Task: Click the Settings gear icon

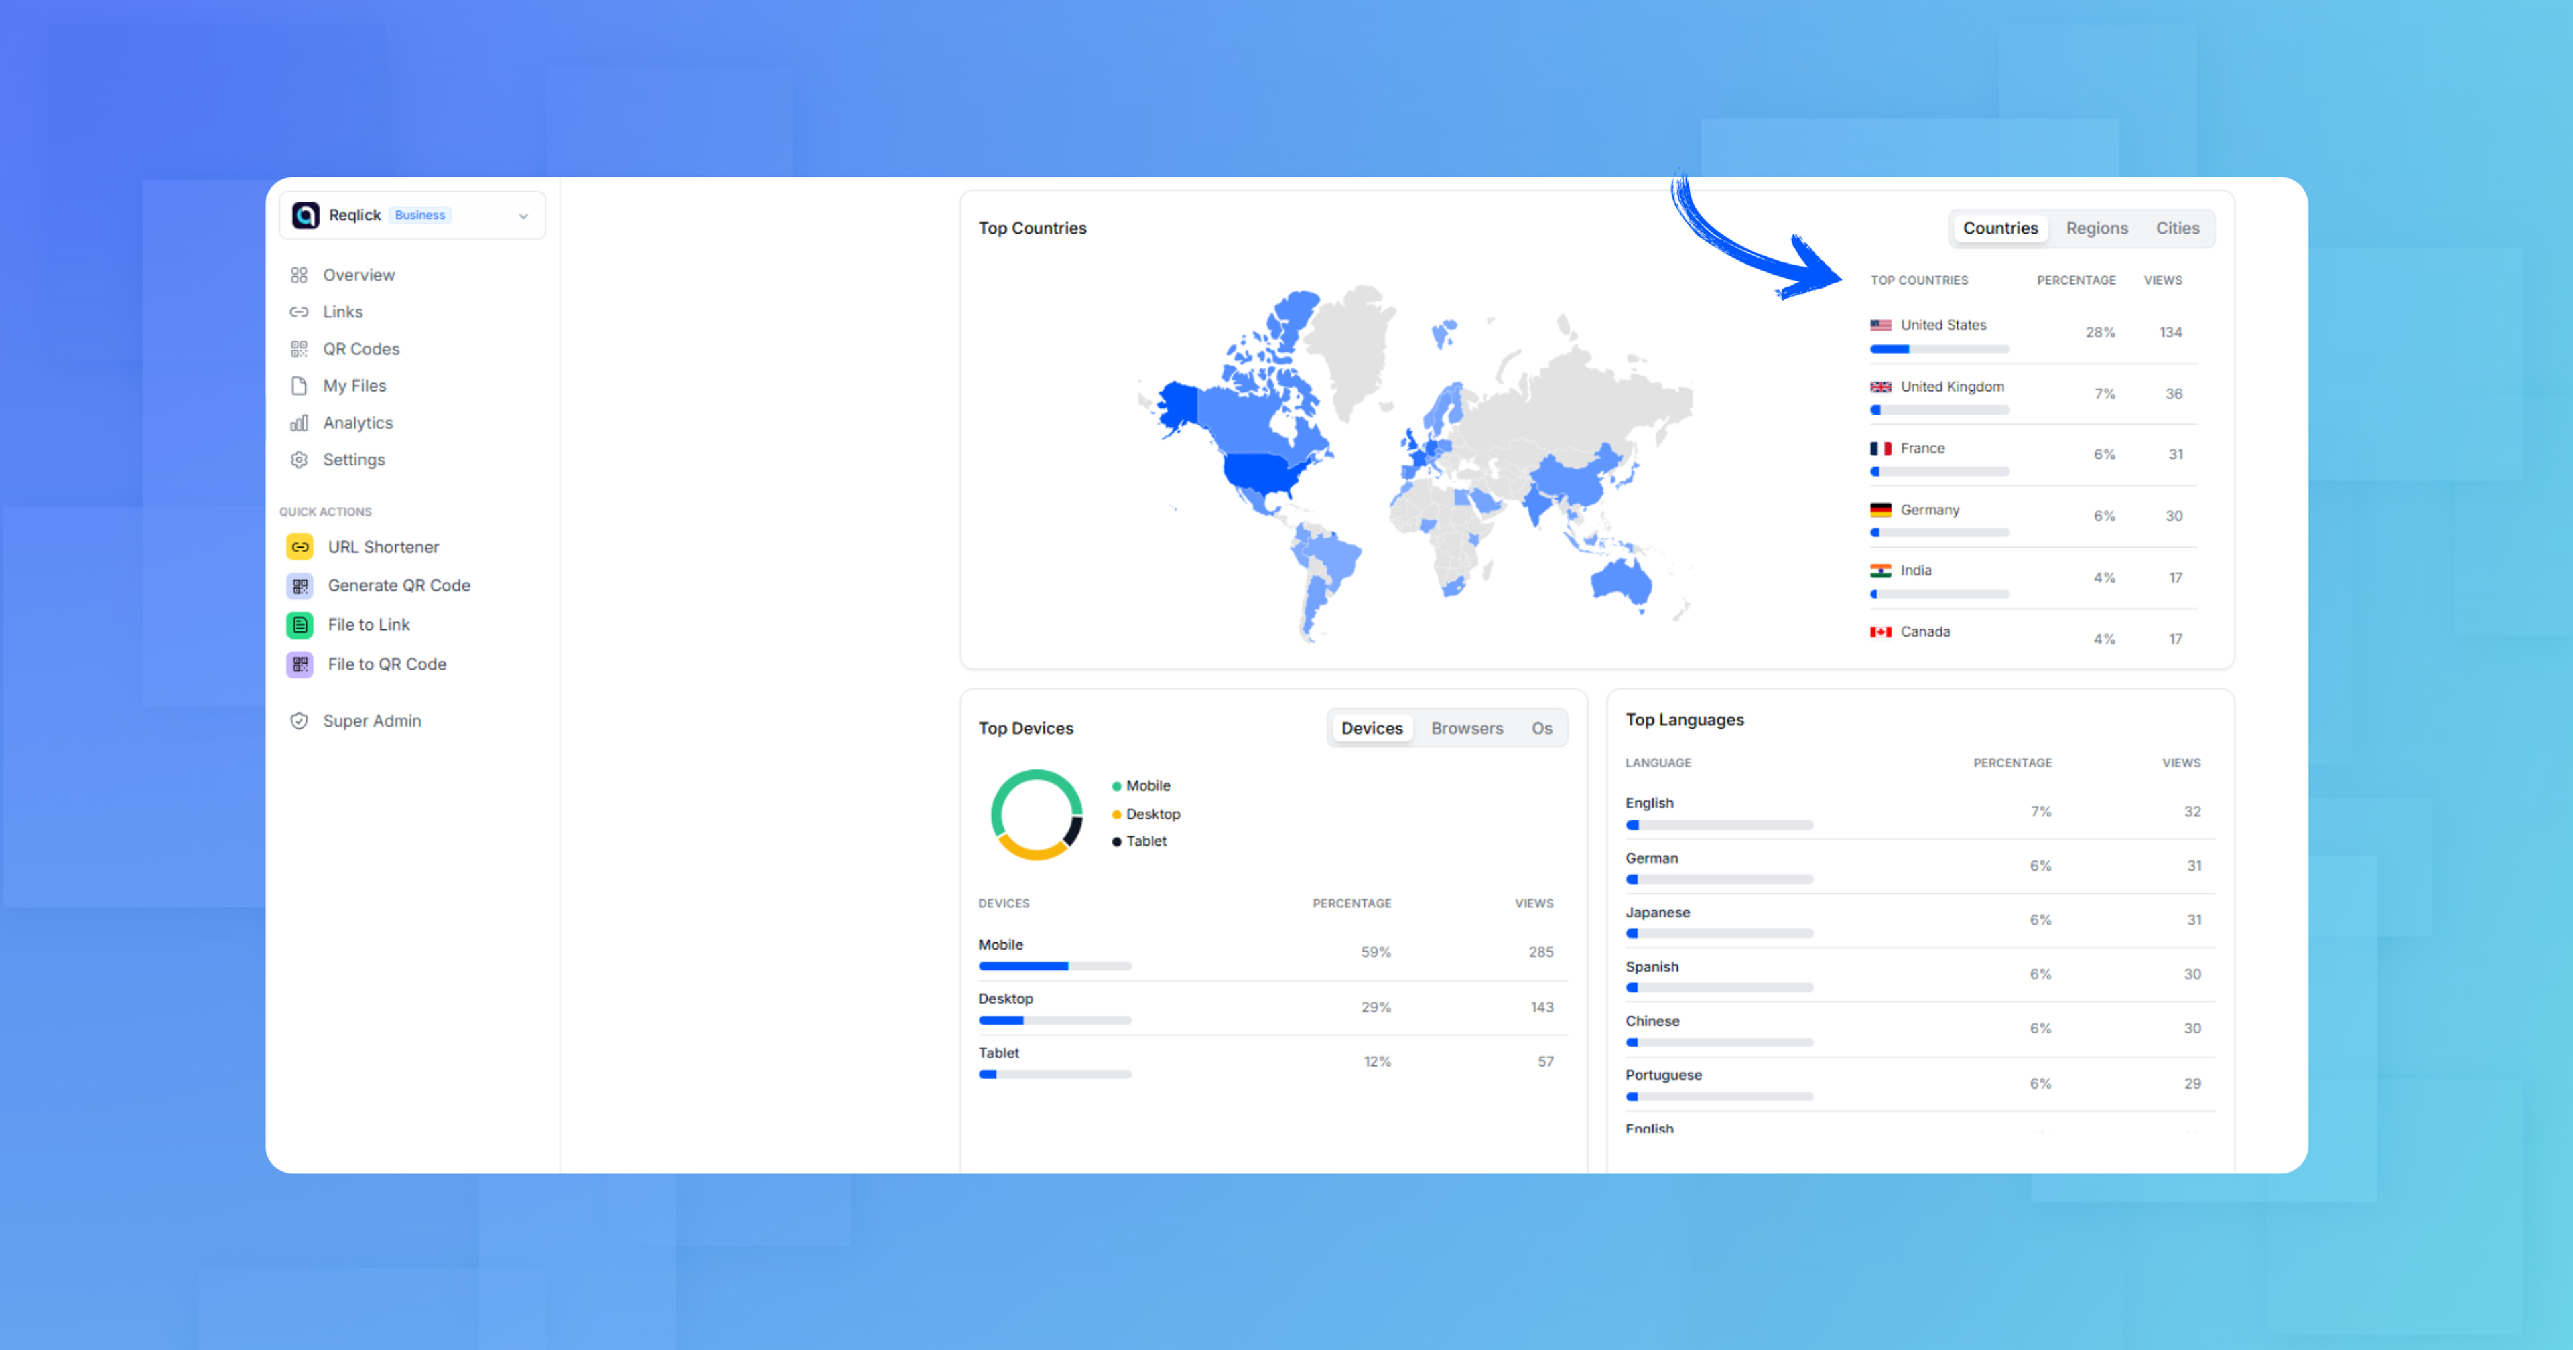Action: click(x=299, y=459)
